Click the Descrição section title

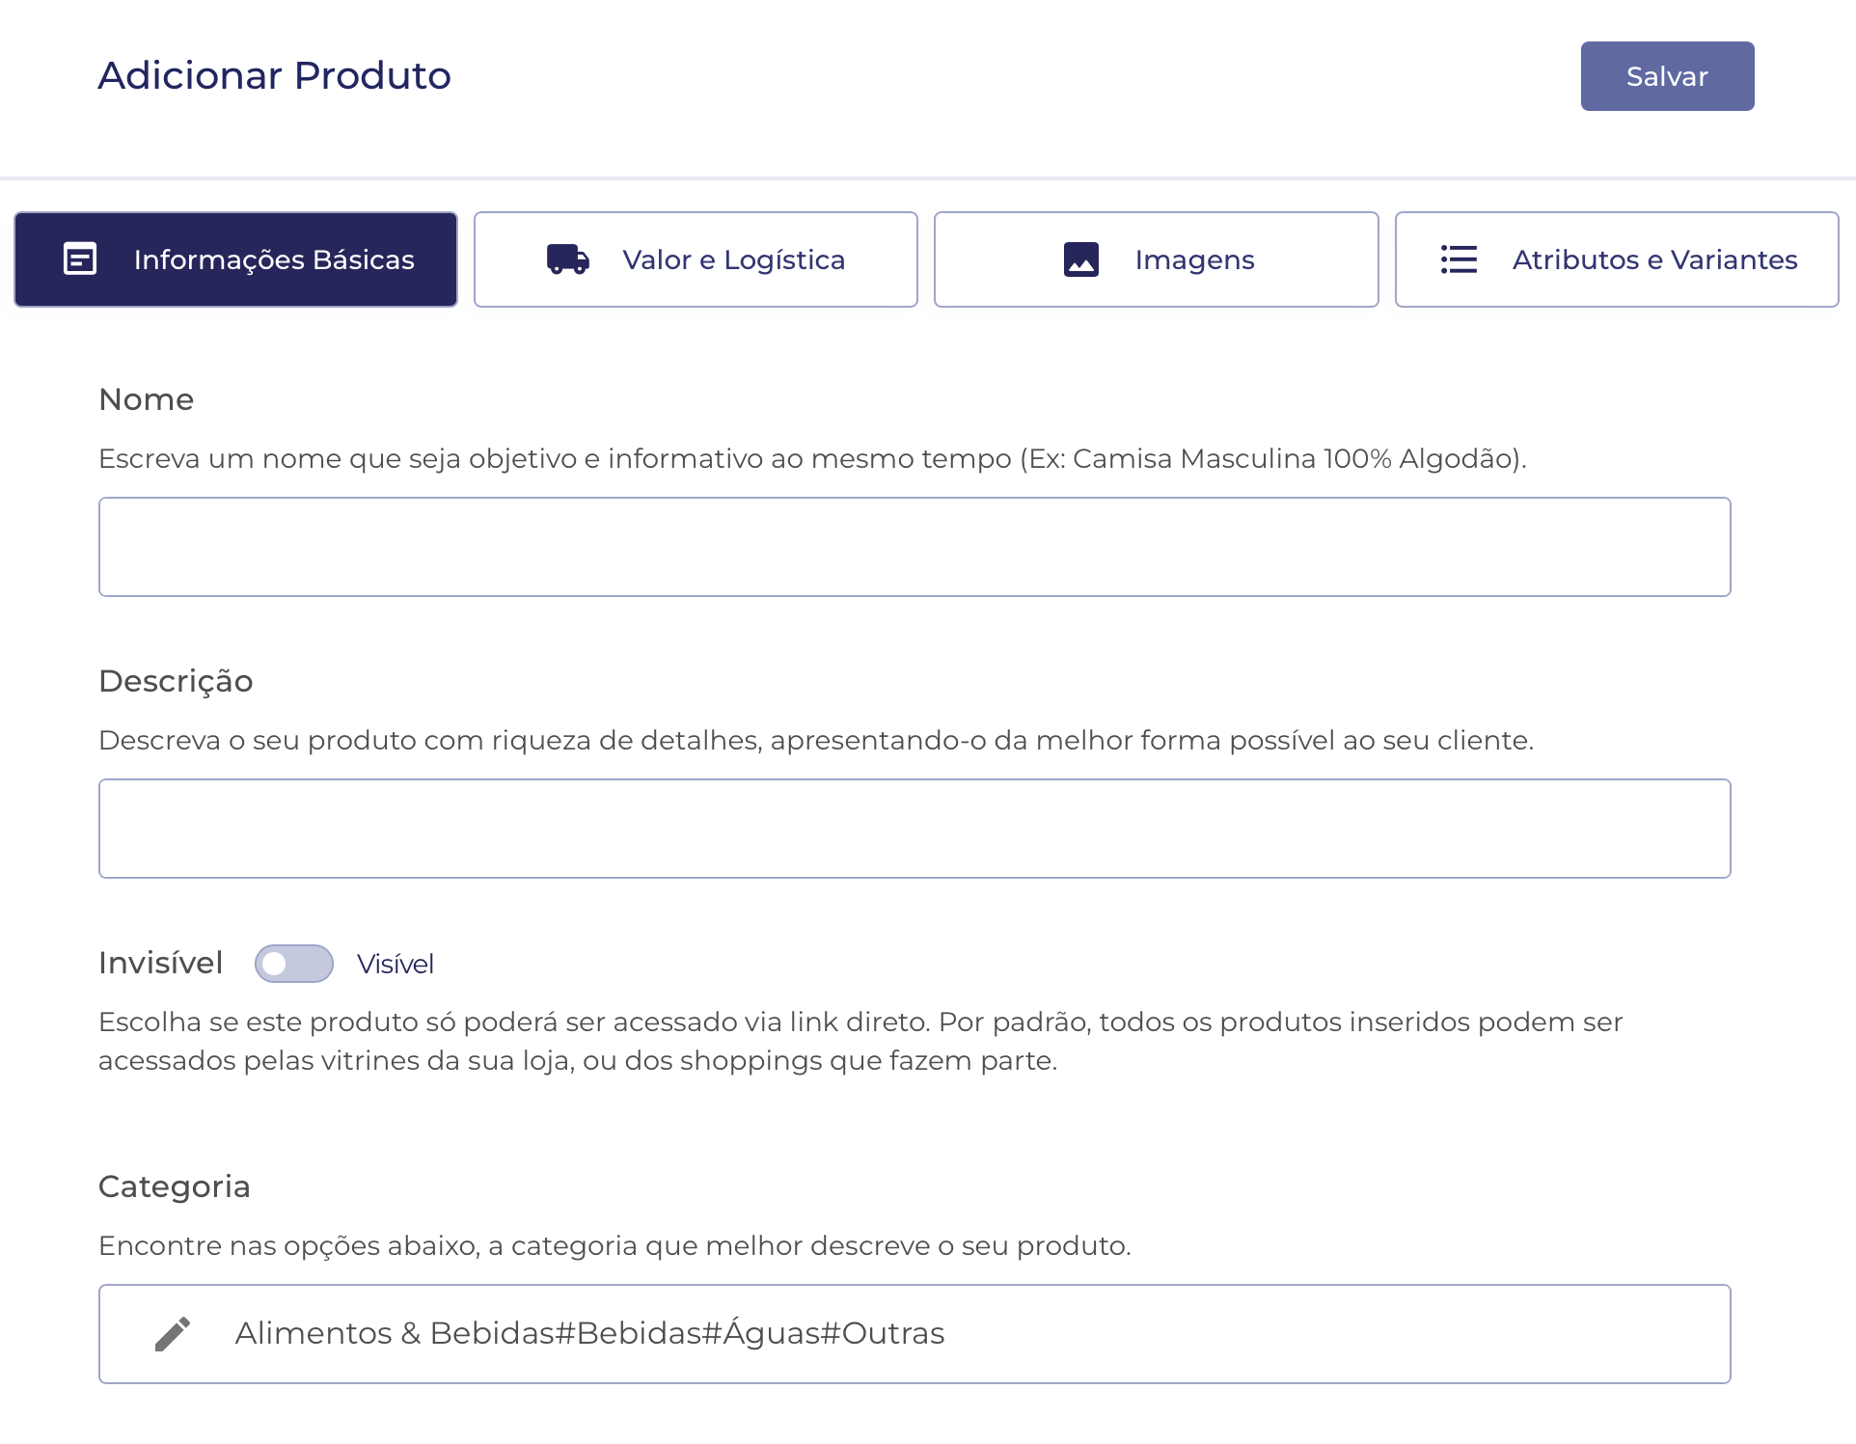(x=176, y=681)
